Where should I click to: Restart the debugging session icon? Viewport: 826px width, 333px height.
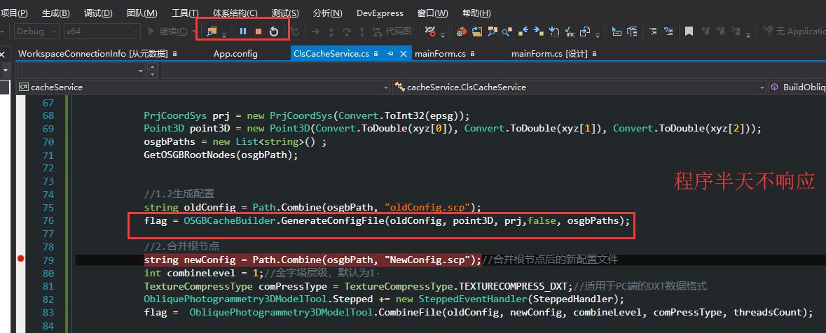pyautogui.click(x=273, y=31)
